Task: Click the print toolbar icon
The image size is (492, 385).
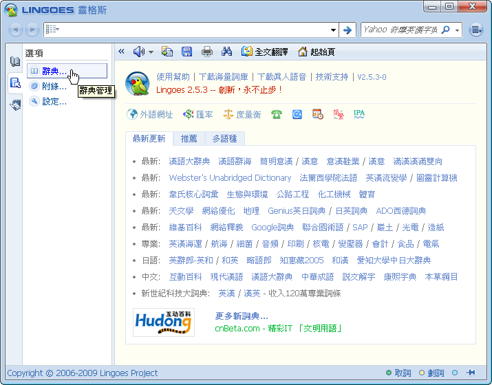Action: click(x=207, y=52)
